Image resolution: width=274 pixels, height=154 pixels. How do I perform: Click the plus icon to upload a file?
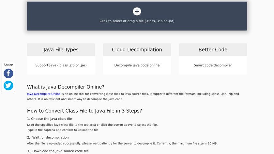pyautogui.click(x=137, y=11)
